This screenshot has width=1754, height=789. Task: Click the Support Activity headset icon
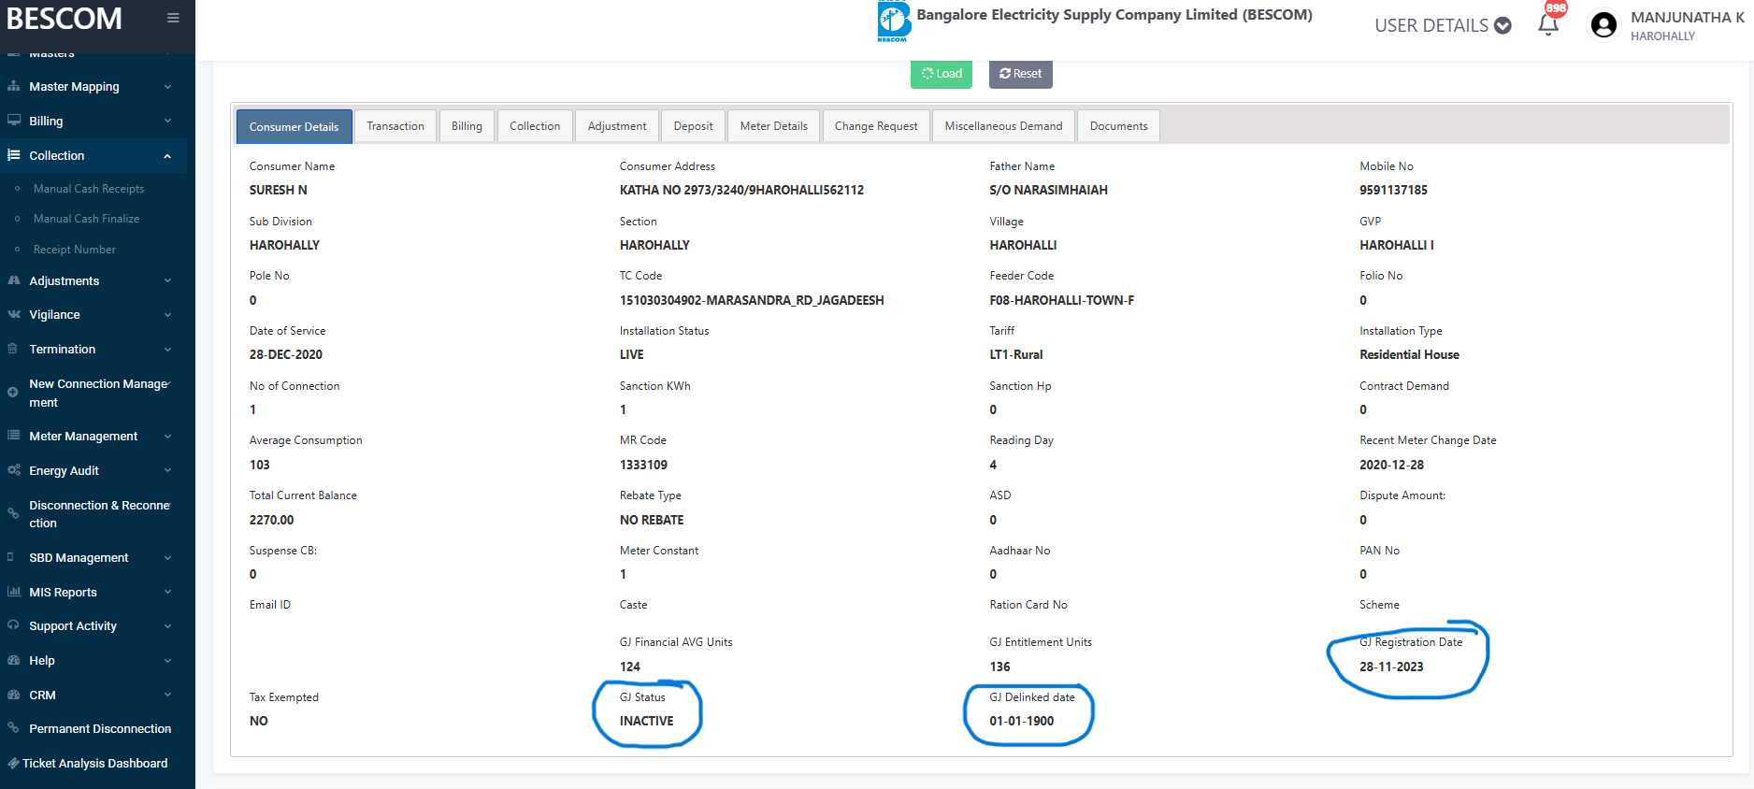[x=14, y=625]
